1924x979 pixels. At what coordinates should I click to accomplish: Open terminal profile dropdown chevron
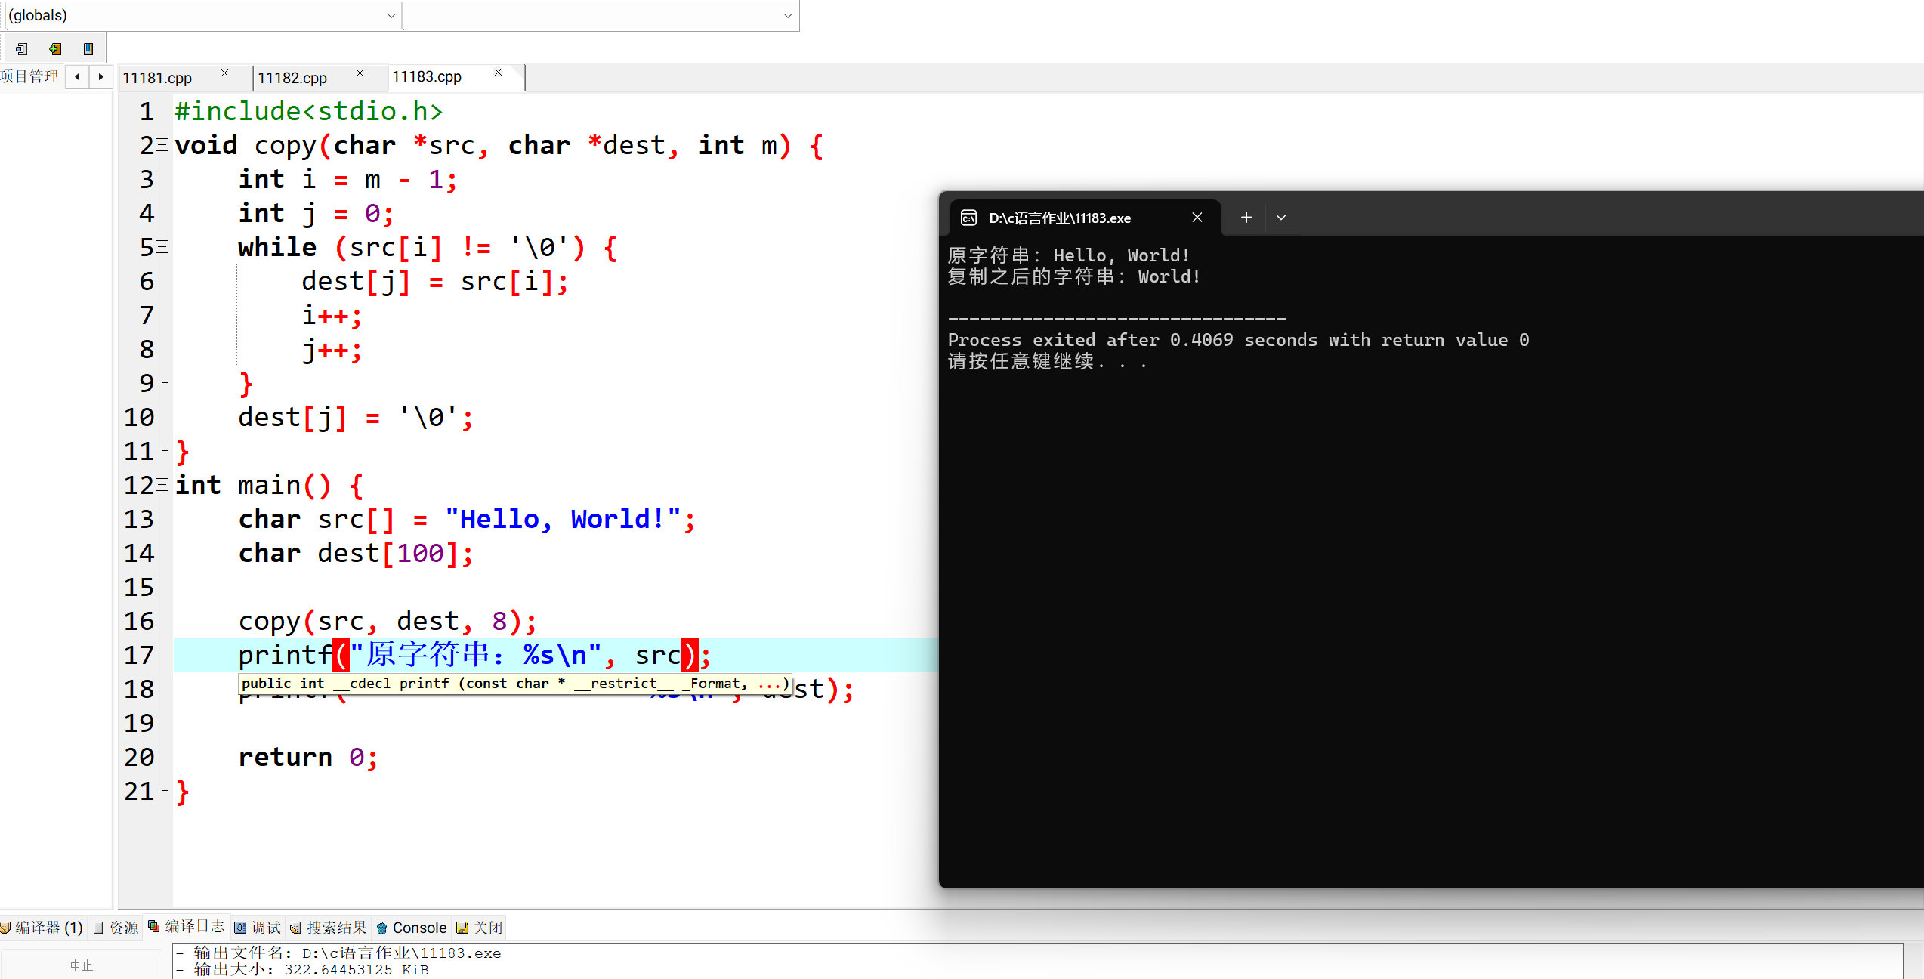tap(1281, 218)
